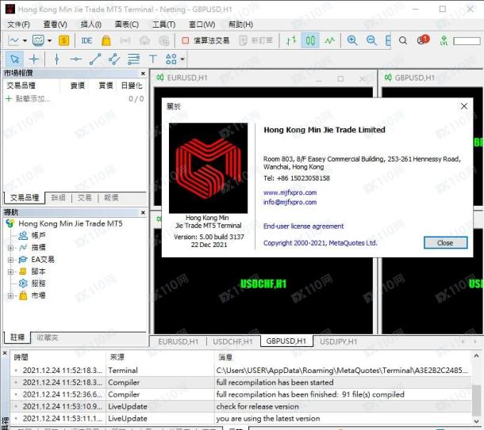Switch to 交易品種 tab in Market Watch
This screenshot has width=484, height=430.
25,197
